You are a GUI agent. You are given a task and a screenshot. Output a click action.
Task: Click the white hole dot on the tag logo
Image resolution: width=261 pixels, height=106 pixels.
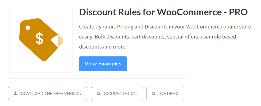(x=28, y=27)
